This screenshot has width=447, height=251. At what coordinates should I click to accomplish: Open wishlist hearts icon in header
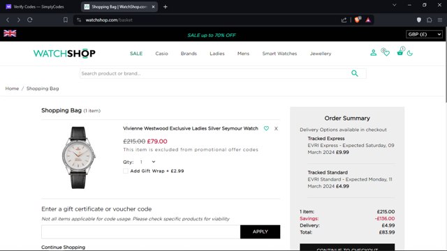386,52
